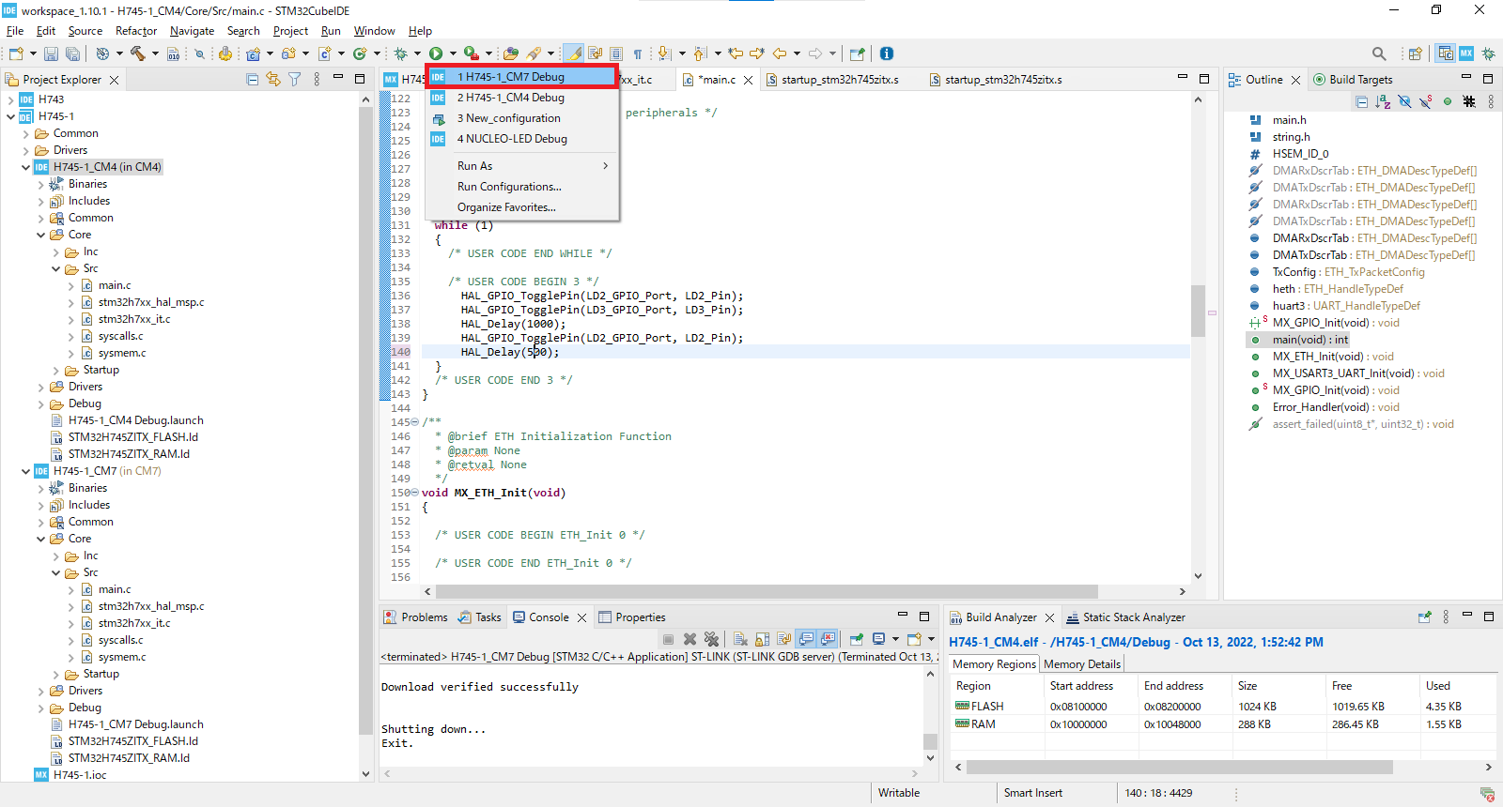Screen dimensions: 1503x807
Task: Expand the Run As submenu arrow
Action: click(605, 166)
